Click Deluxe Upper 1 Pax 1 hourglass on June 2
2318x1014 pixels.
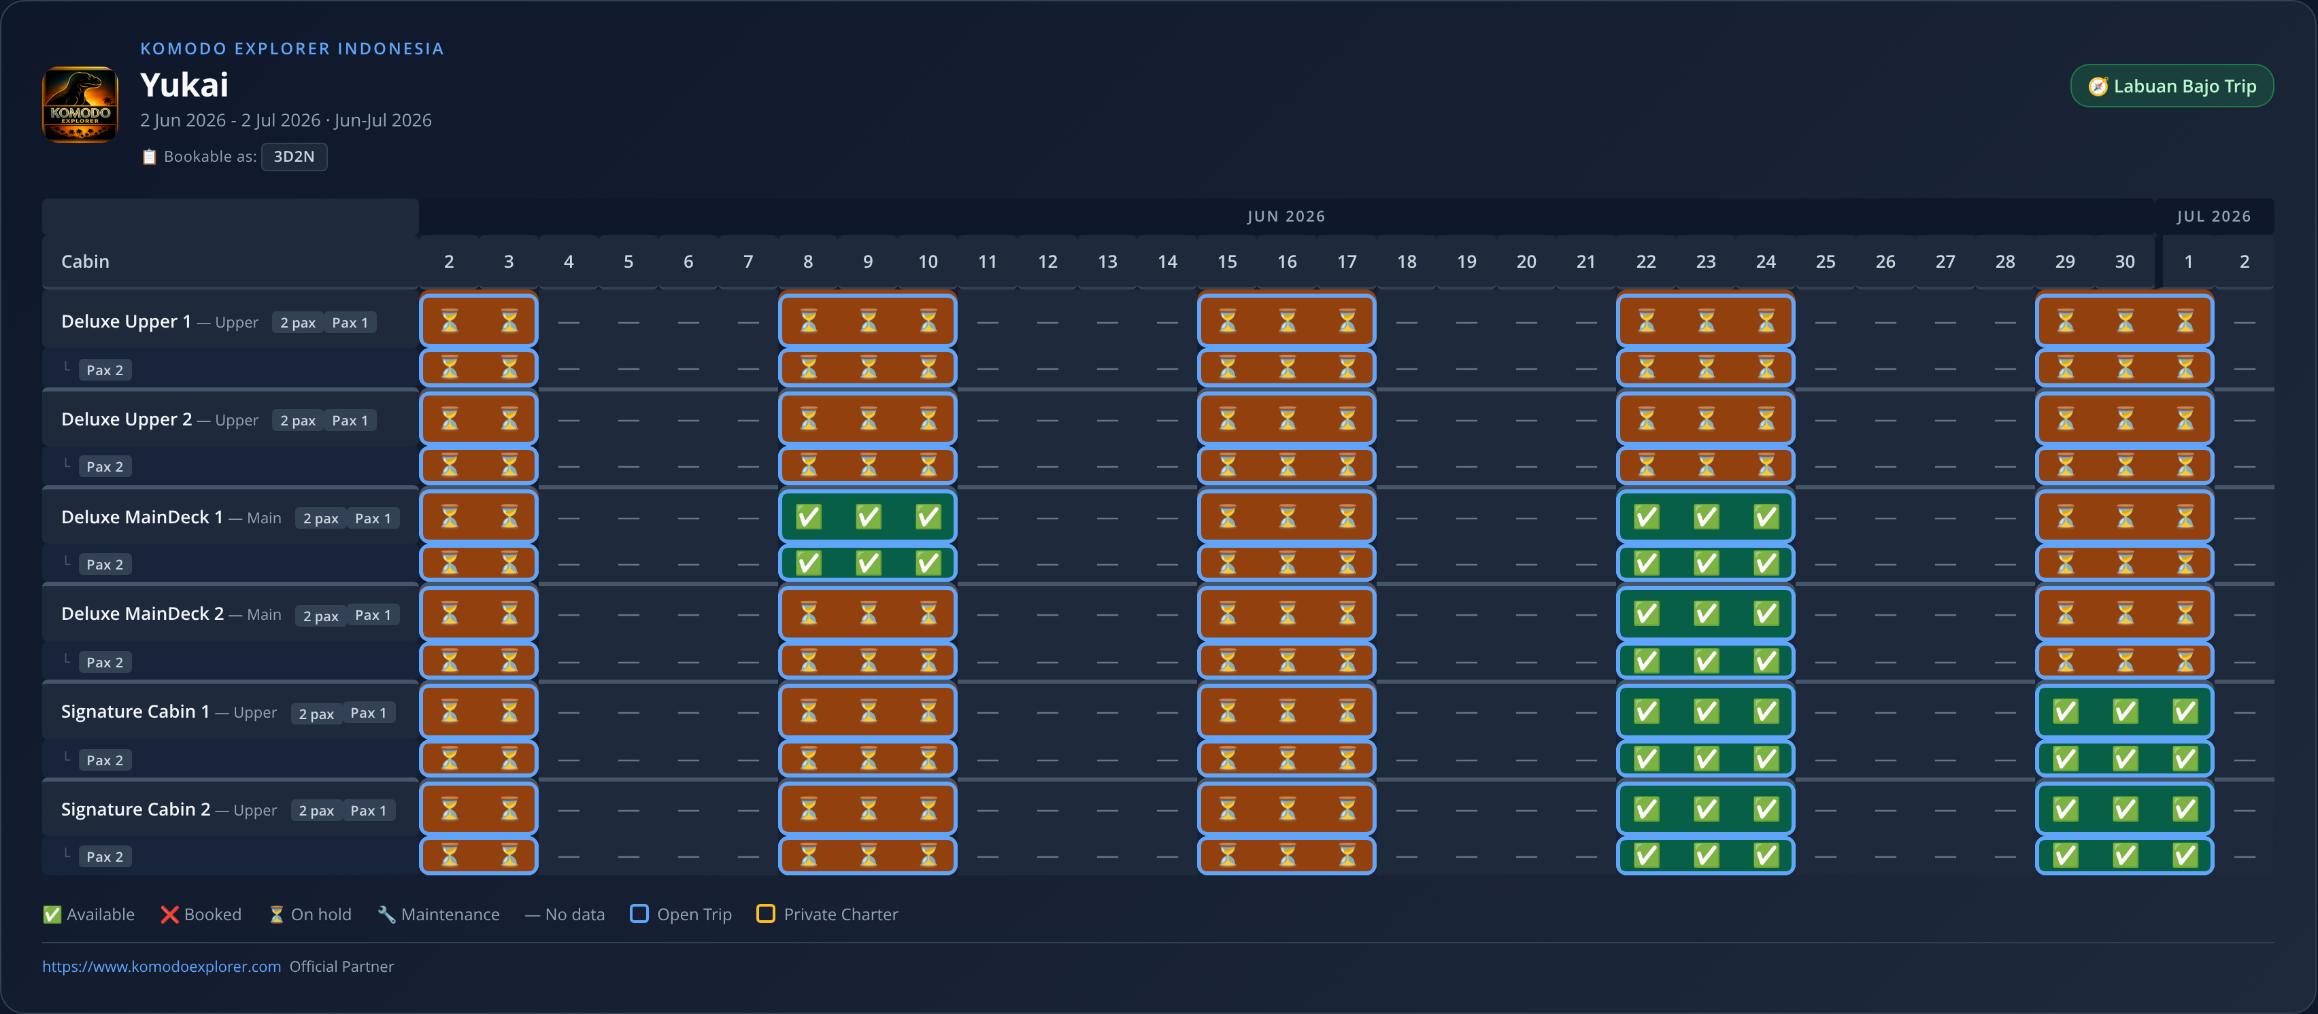coord(449,321)
